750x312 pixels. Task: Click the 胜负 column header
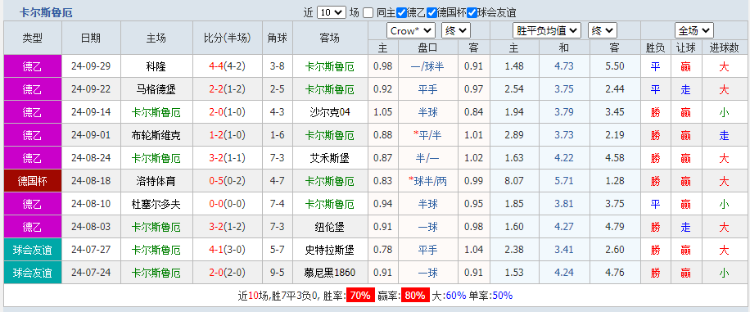click(x=655, y=47)
